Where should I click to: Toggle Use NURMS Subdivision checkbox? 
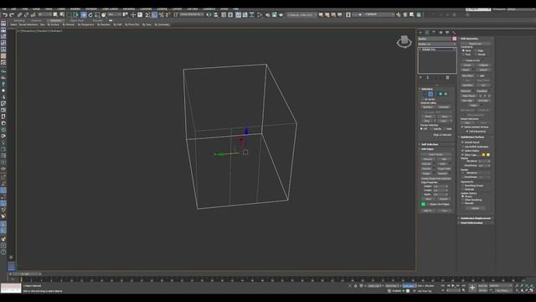pyautogui.click(x=463, y=147)
